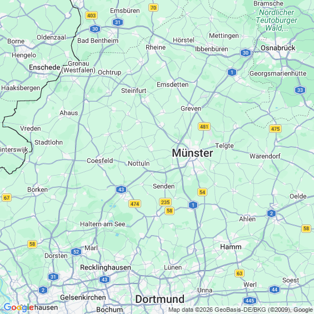The image size is (314, 314).
Task: Click the yellow 474 road marker
Action: 134,204
